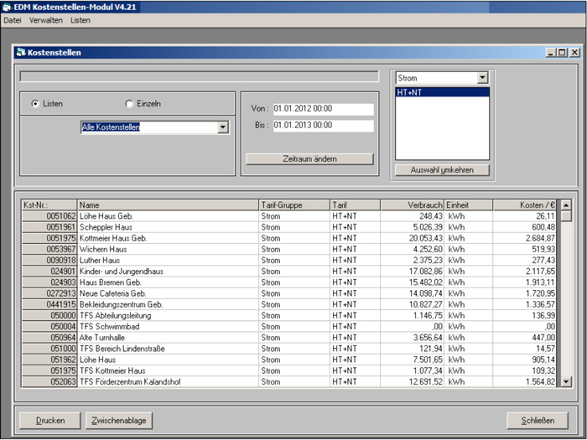587x440 pixels.
Task: Click the Kostenstellen window icon
Action: (x=21, y=52)
